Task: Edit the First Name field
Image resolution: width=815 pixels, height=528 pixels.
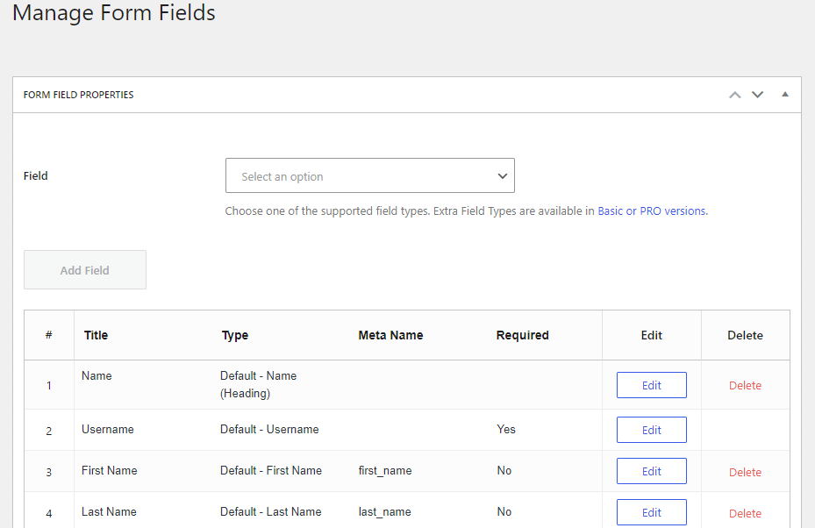Action: (x=651, y=471)
